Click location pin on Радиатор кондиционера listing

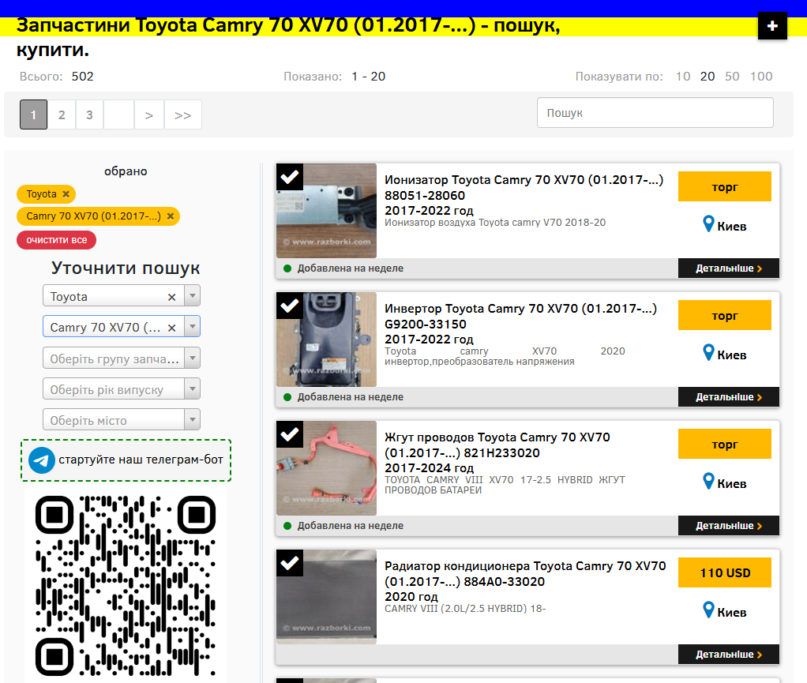709,610
